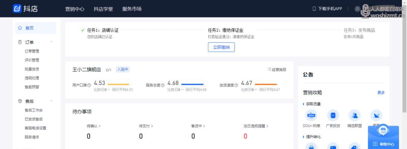This screenshot has width=407, height=149.
Task: Open 营销中心 in top navigation
Action: (x=75, y=9)
